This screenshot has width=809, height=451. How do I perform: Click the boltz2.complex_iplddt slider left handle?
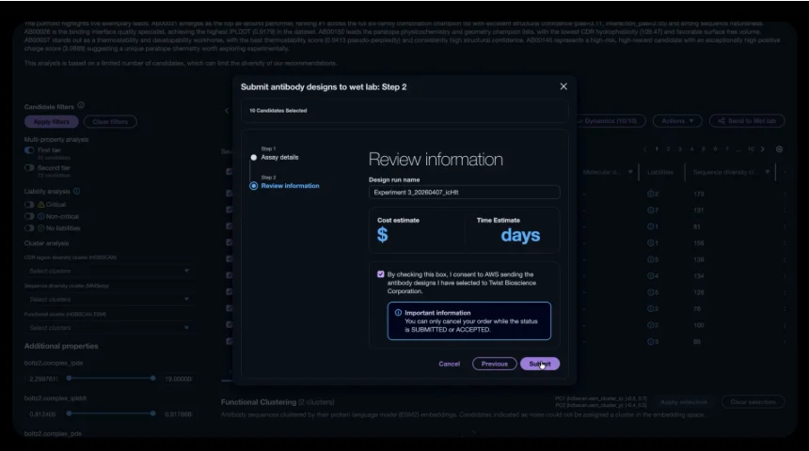[x=67, y=412]
